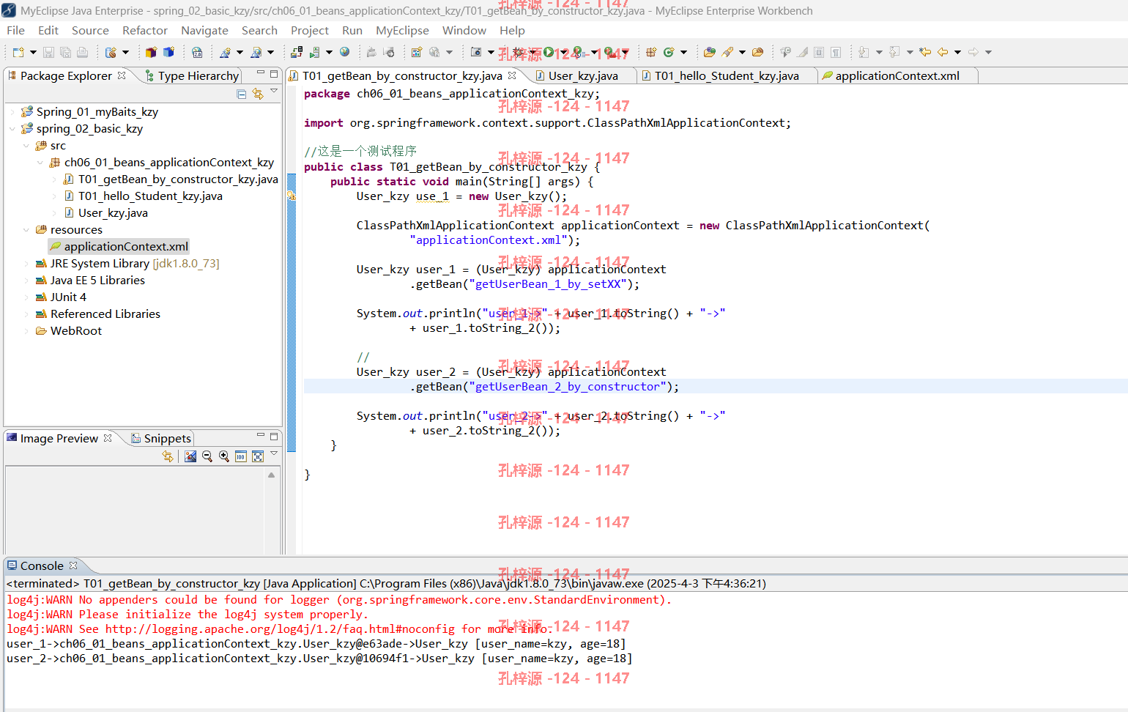Open the MyEclipse menu
1128x712 pixels.
[402, 30]
